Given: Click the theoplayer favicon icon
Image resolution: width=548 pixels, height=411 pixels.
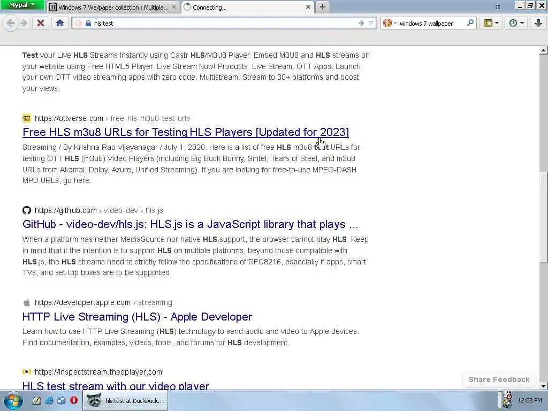Looking at the screenshot, I should pos(27,371).
